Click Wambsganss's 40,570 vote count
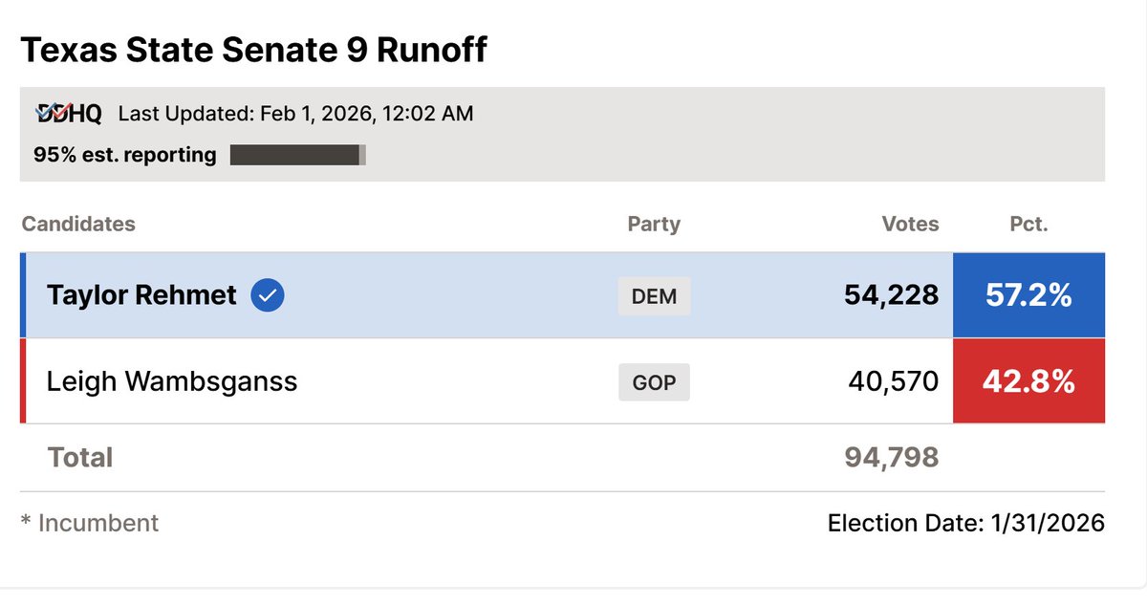This screenshot has width=1147, height=606. 894,381
